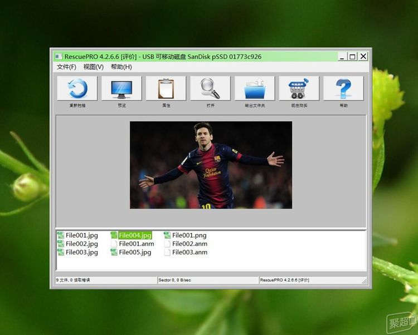Click the icon beside File003.jpg
418x335 pixels.
click(x=61, y=252)
